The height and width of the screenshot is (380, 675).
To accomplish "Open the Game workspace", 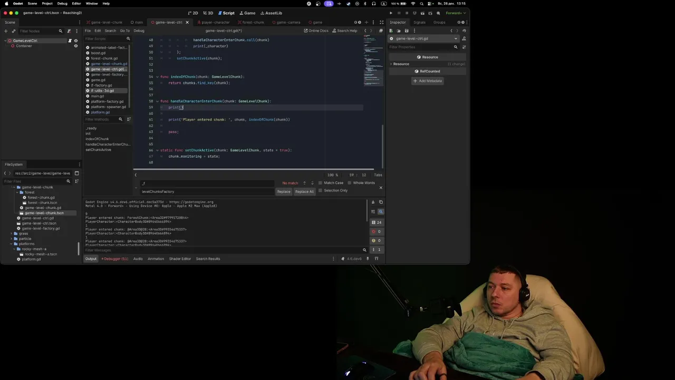I will coord(247,13).
